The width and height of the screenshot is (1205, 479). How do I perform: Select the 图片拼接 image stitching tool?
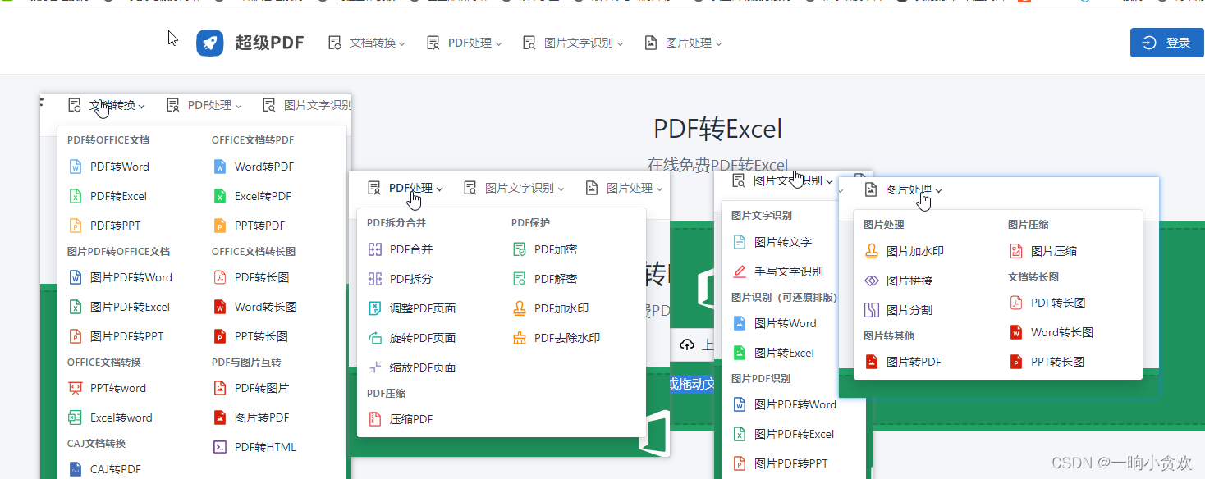[x=909, y=279]
